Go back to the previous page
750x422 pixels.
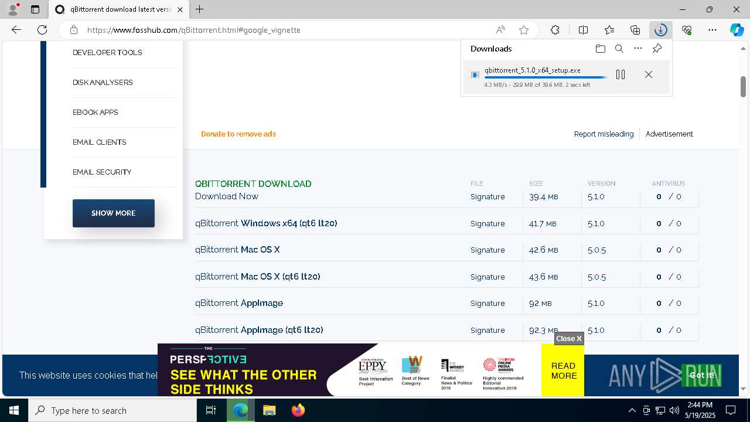(16, 30)
